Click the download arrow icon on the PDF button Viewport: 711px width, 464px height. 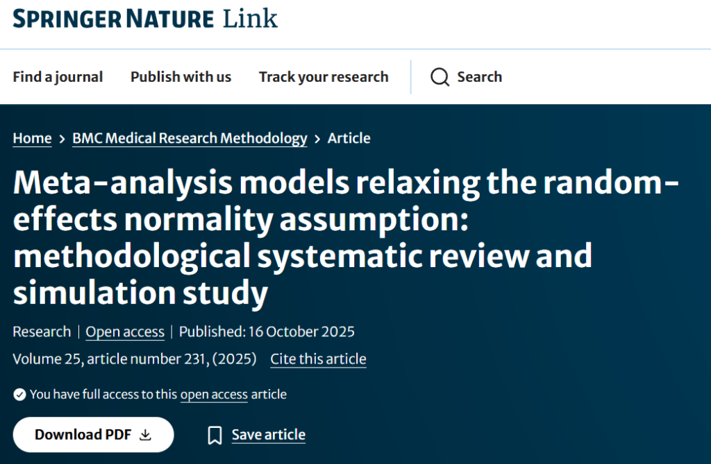[x=145, y=435]
